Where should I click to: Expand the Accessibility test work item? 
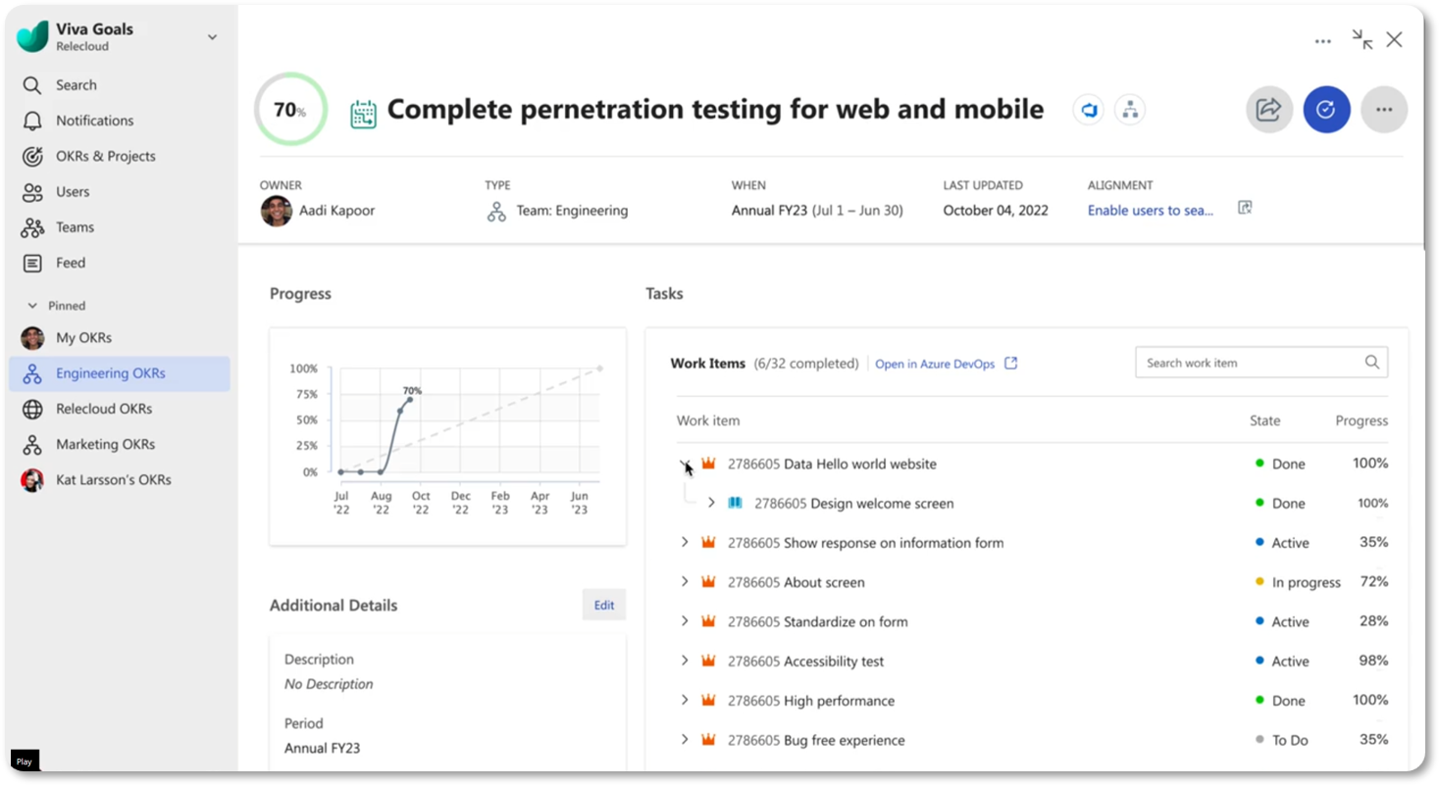685,661
